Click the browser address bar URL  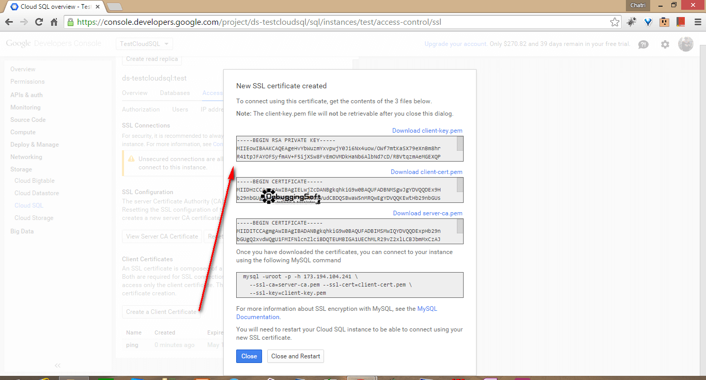click(x=259, y=22)
